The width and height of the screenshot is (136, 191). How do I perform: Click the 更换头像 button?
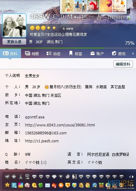(14, 42)
